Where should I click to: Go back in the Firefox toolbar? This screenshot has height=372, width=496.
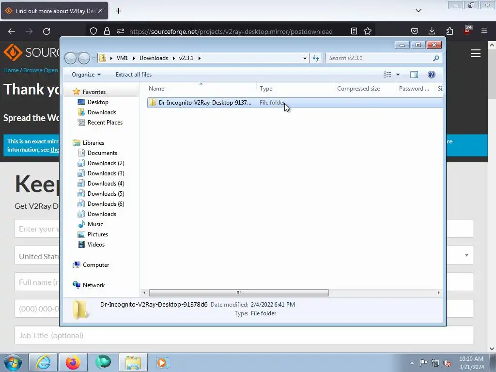coord(12,31)
